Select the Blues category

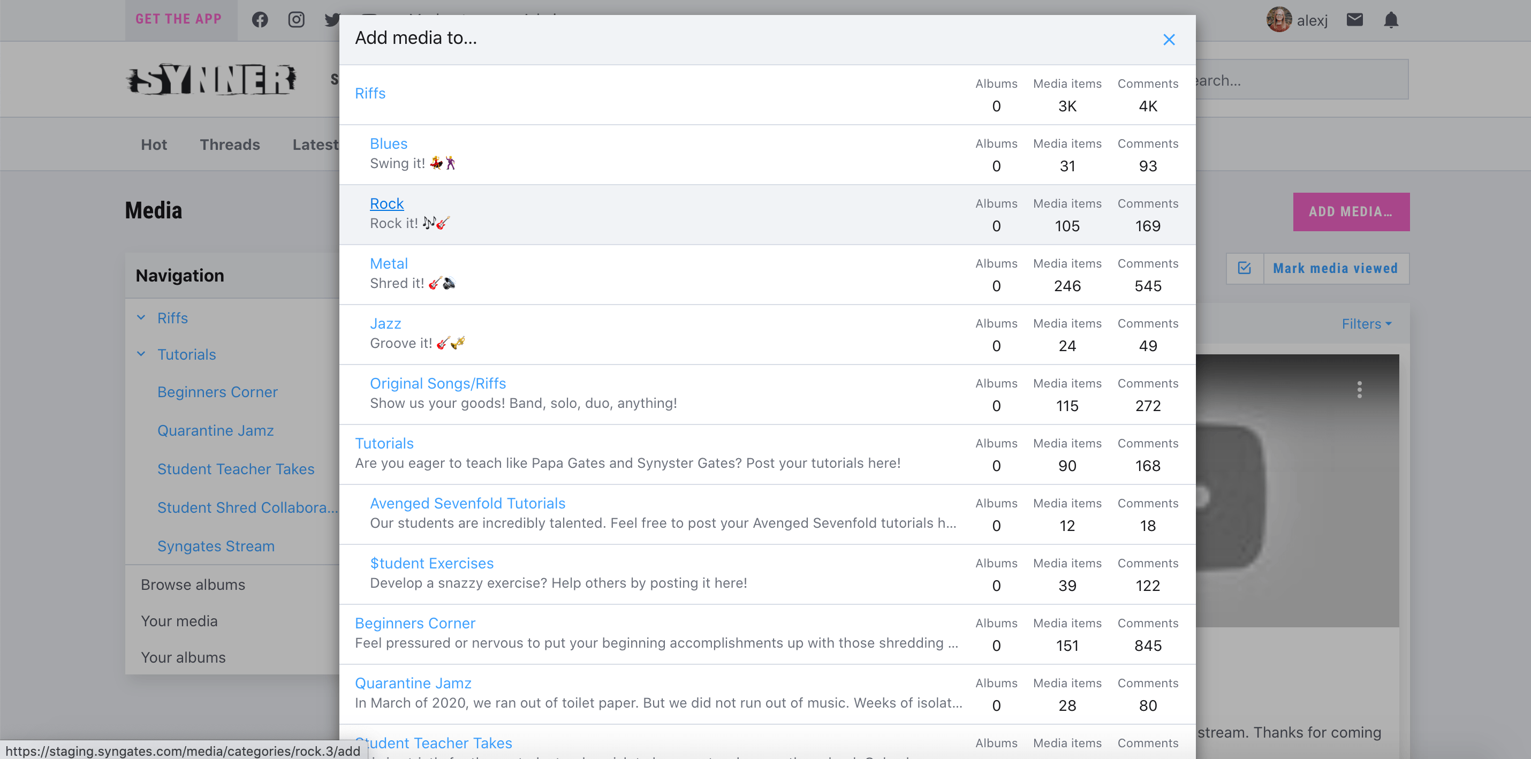(x=388, y=143)
